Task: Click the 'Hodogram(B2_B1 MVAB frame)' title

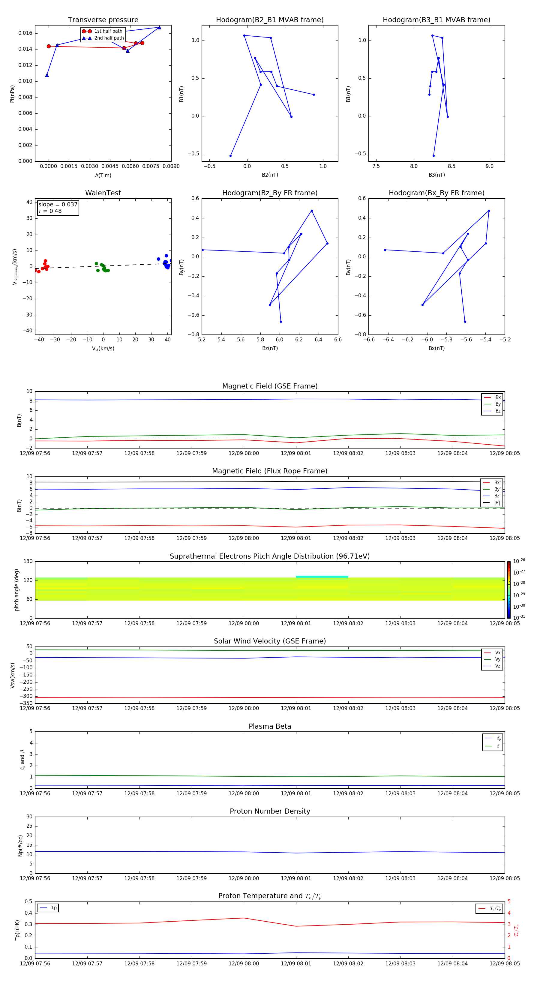Action: click(x=270, y=20)
